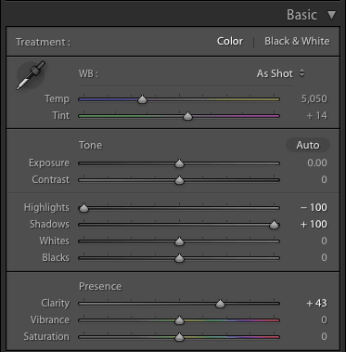Image resolution: width=346 pixels, height=352 pixels.
Task: Click the Blacks slider handle
Action: tap(179, 258)
